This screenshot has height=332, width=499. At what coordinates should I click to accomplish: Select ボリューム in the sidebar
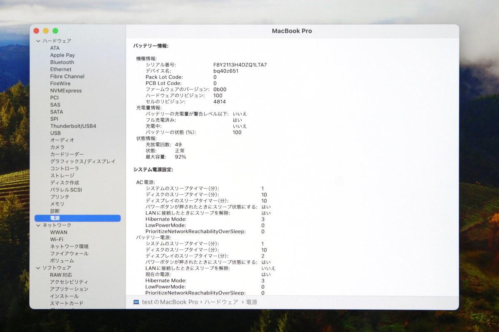click(62, 261)
